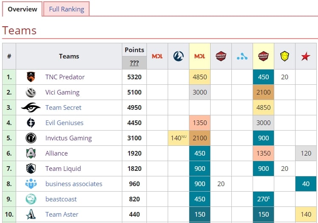Click the red star tournament logo

click(x=306, y=56)
